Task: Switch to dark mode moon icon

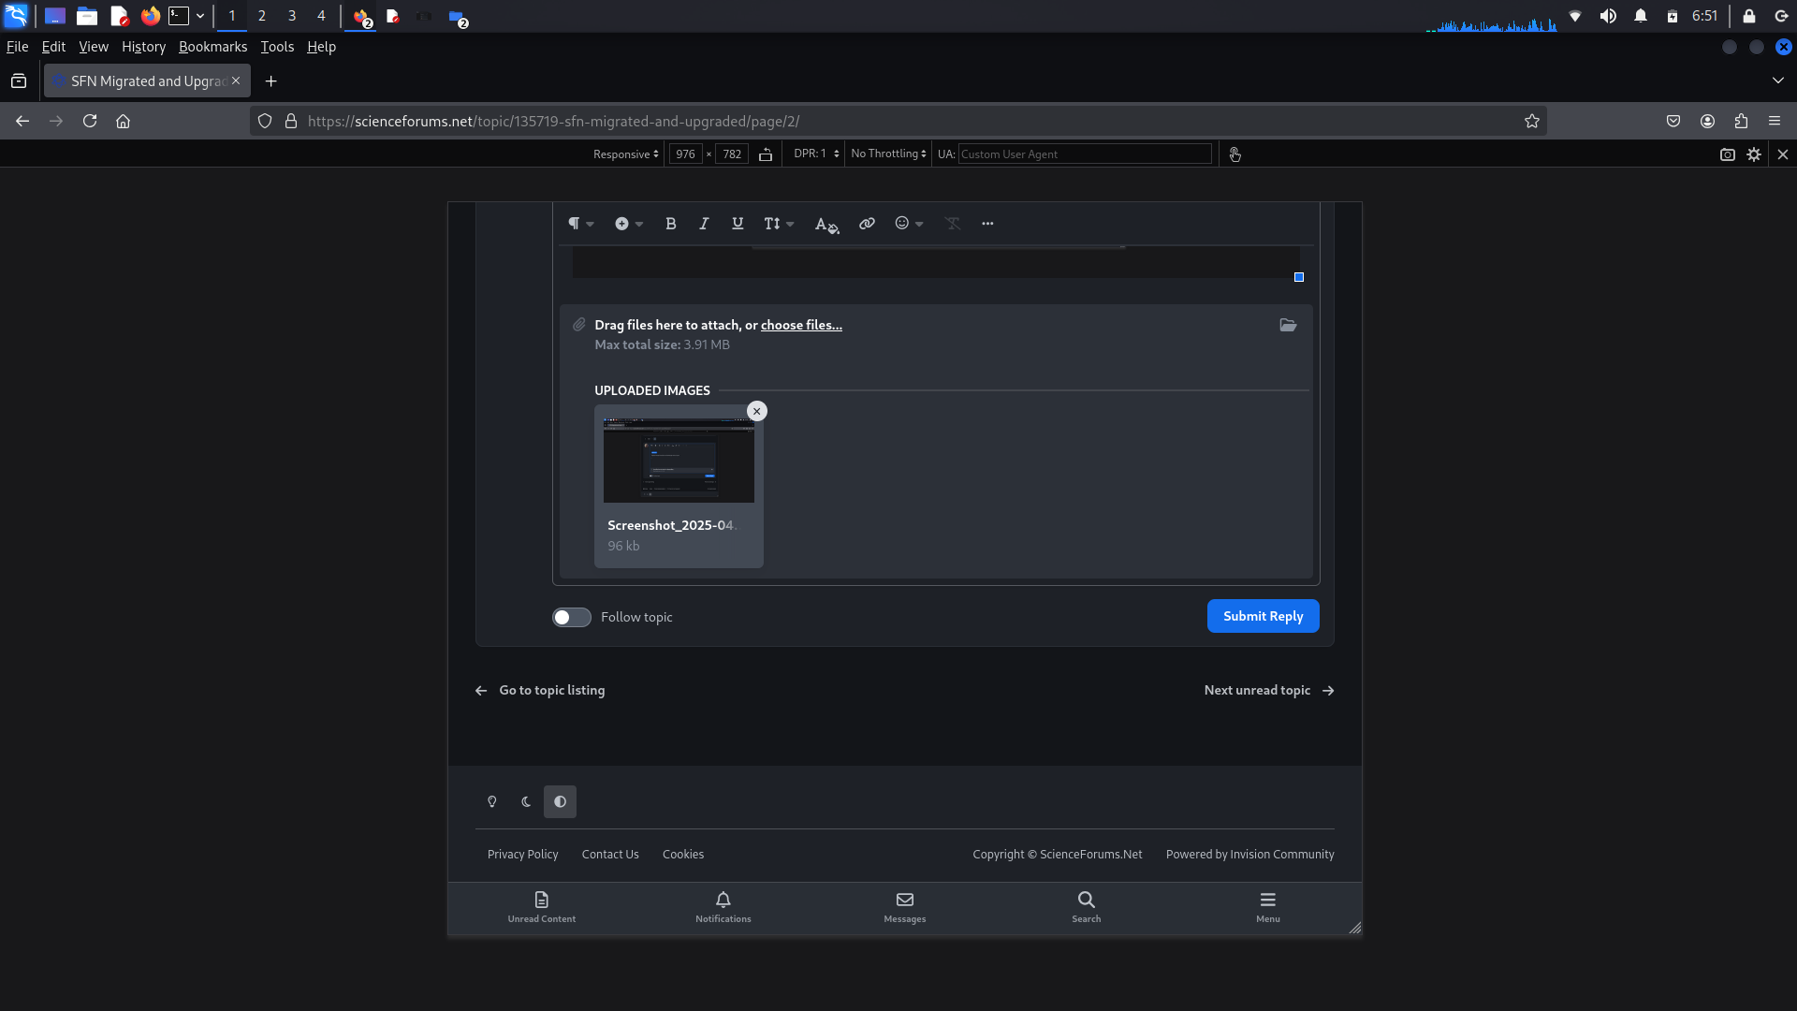Action: [x=526, y=802]
